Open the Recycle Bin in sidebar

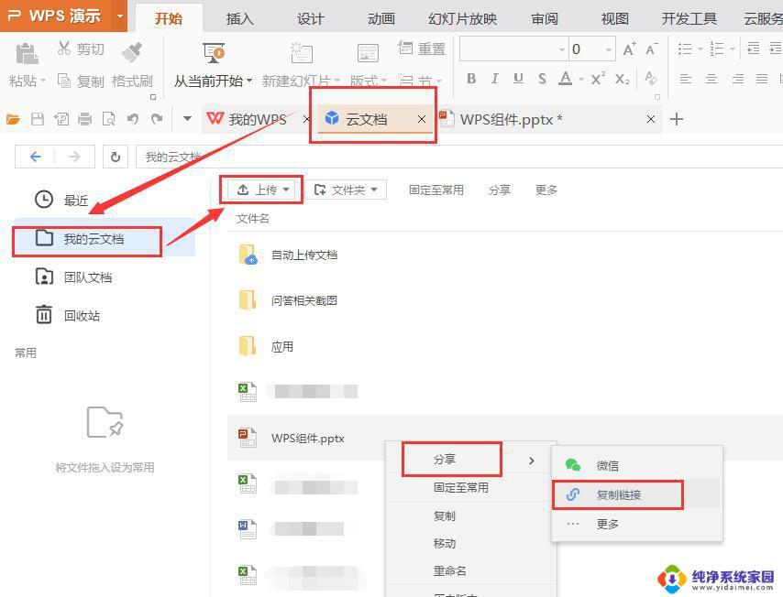tap(81, 316)
